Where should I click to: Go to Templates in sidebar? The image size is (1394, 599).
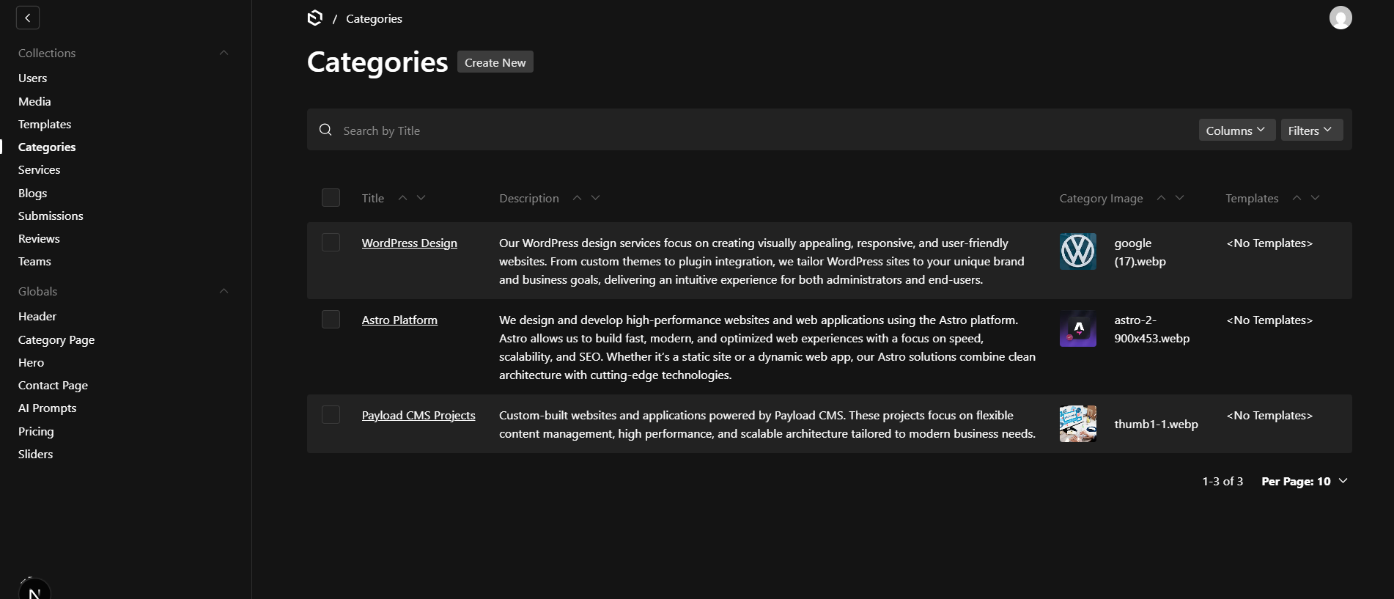(45, 124)
